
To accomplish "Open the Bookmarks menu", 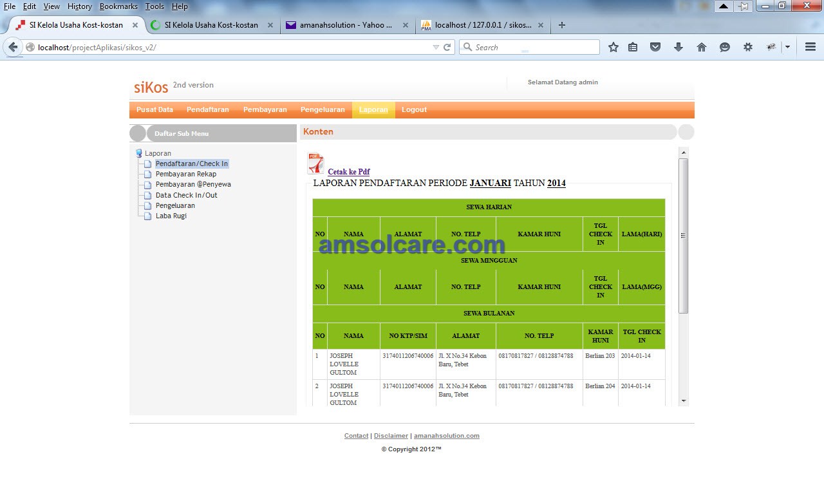I will [x=118, y=6].
